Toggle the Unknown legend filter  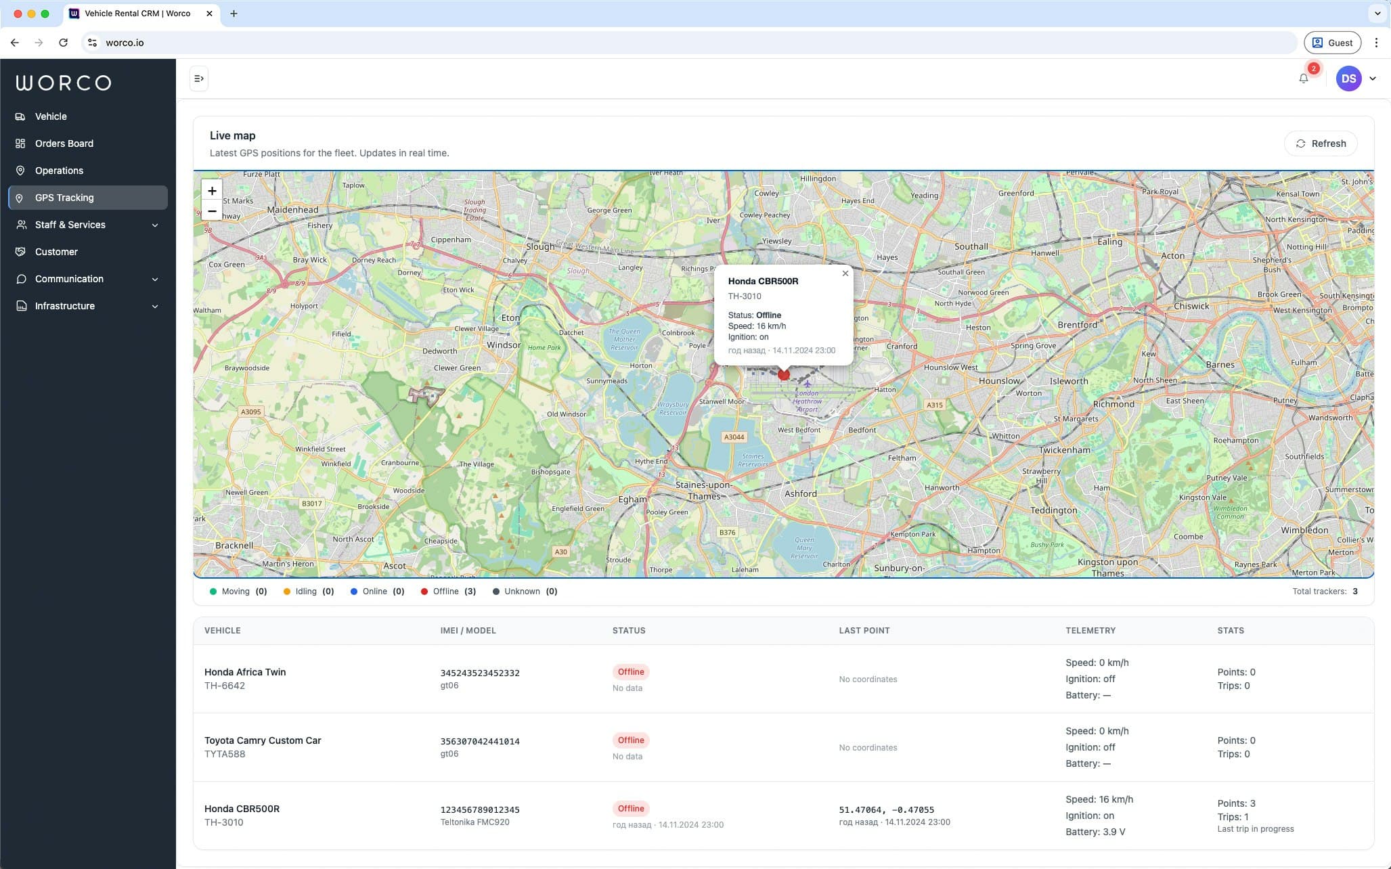pos(523,591)
